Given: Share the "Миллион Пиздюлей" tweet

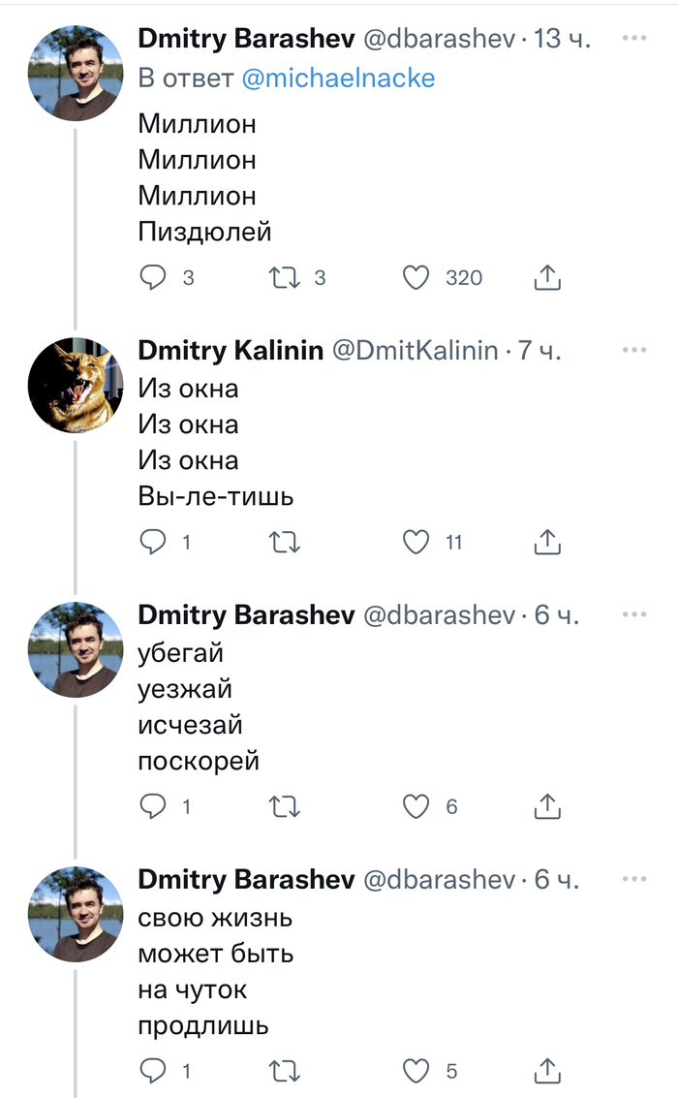Looking at the screenshot, I should click(547, 278).
